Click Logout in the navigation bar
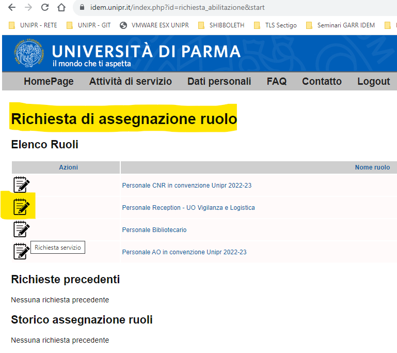 (x=373, y=81)
